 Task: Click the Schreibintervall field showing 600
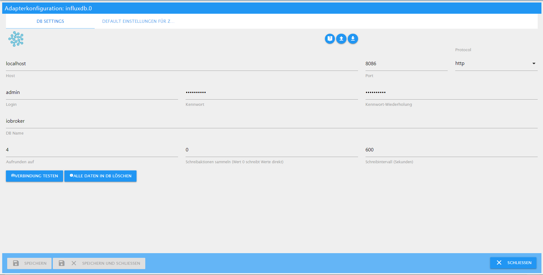click(x=451, y=150)
